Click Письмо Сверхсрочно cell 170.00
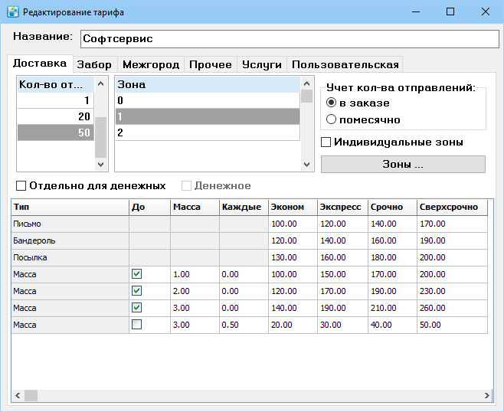 pyautogui.click(x=452, y=224)
